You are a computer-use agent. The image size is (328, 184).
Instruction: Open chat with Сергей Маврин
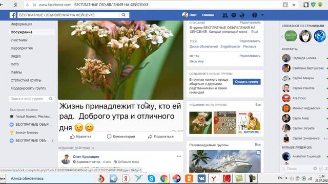(x=304, y=78)
